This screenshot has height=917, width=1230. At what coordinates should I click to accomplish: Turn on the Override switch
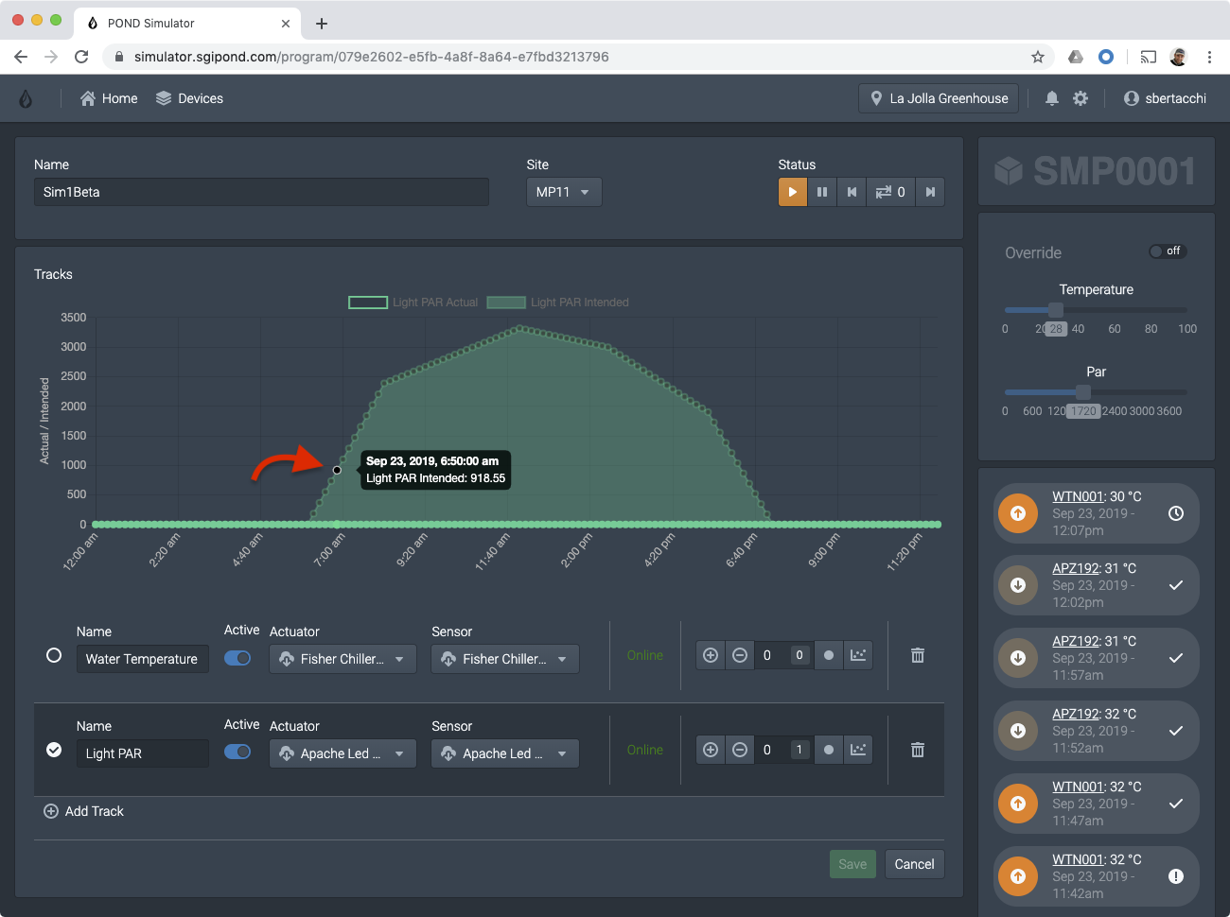tap(1168, 251)
